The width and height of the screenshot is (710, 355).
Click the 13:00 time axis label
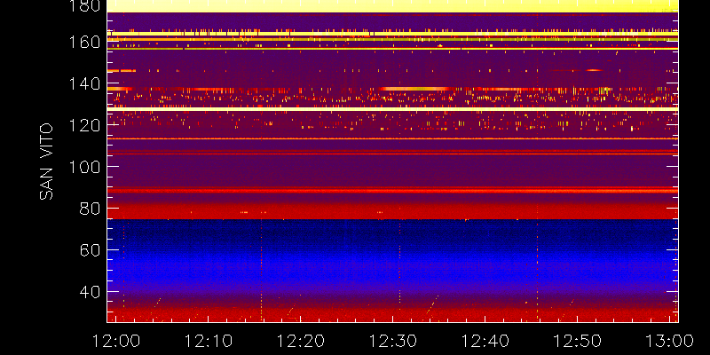[670, 341]
